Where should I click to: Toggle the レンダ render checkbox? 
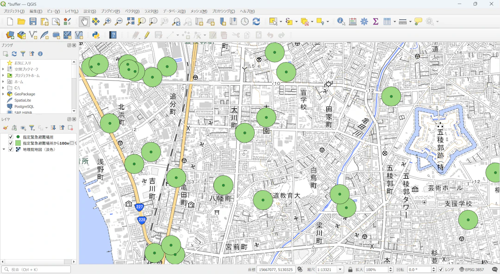tap(441, 269)
